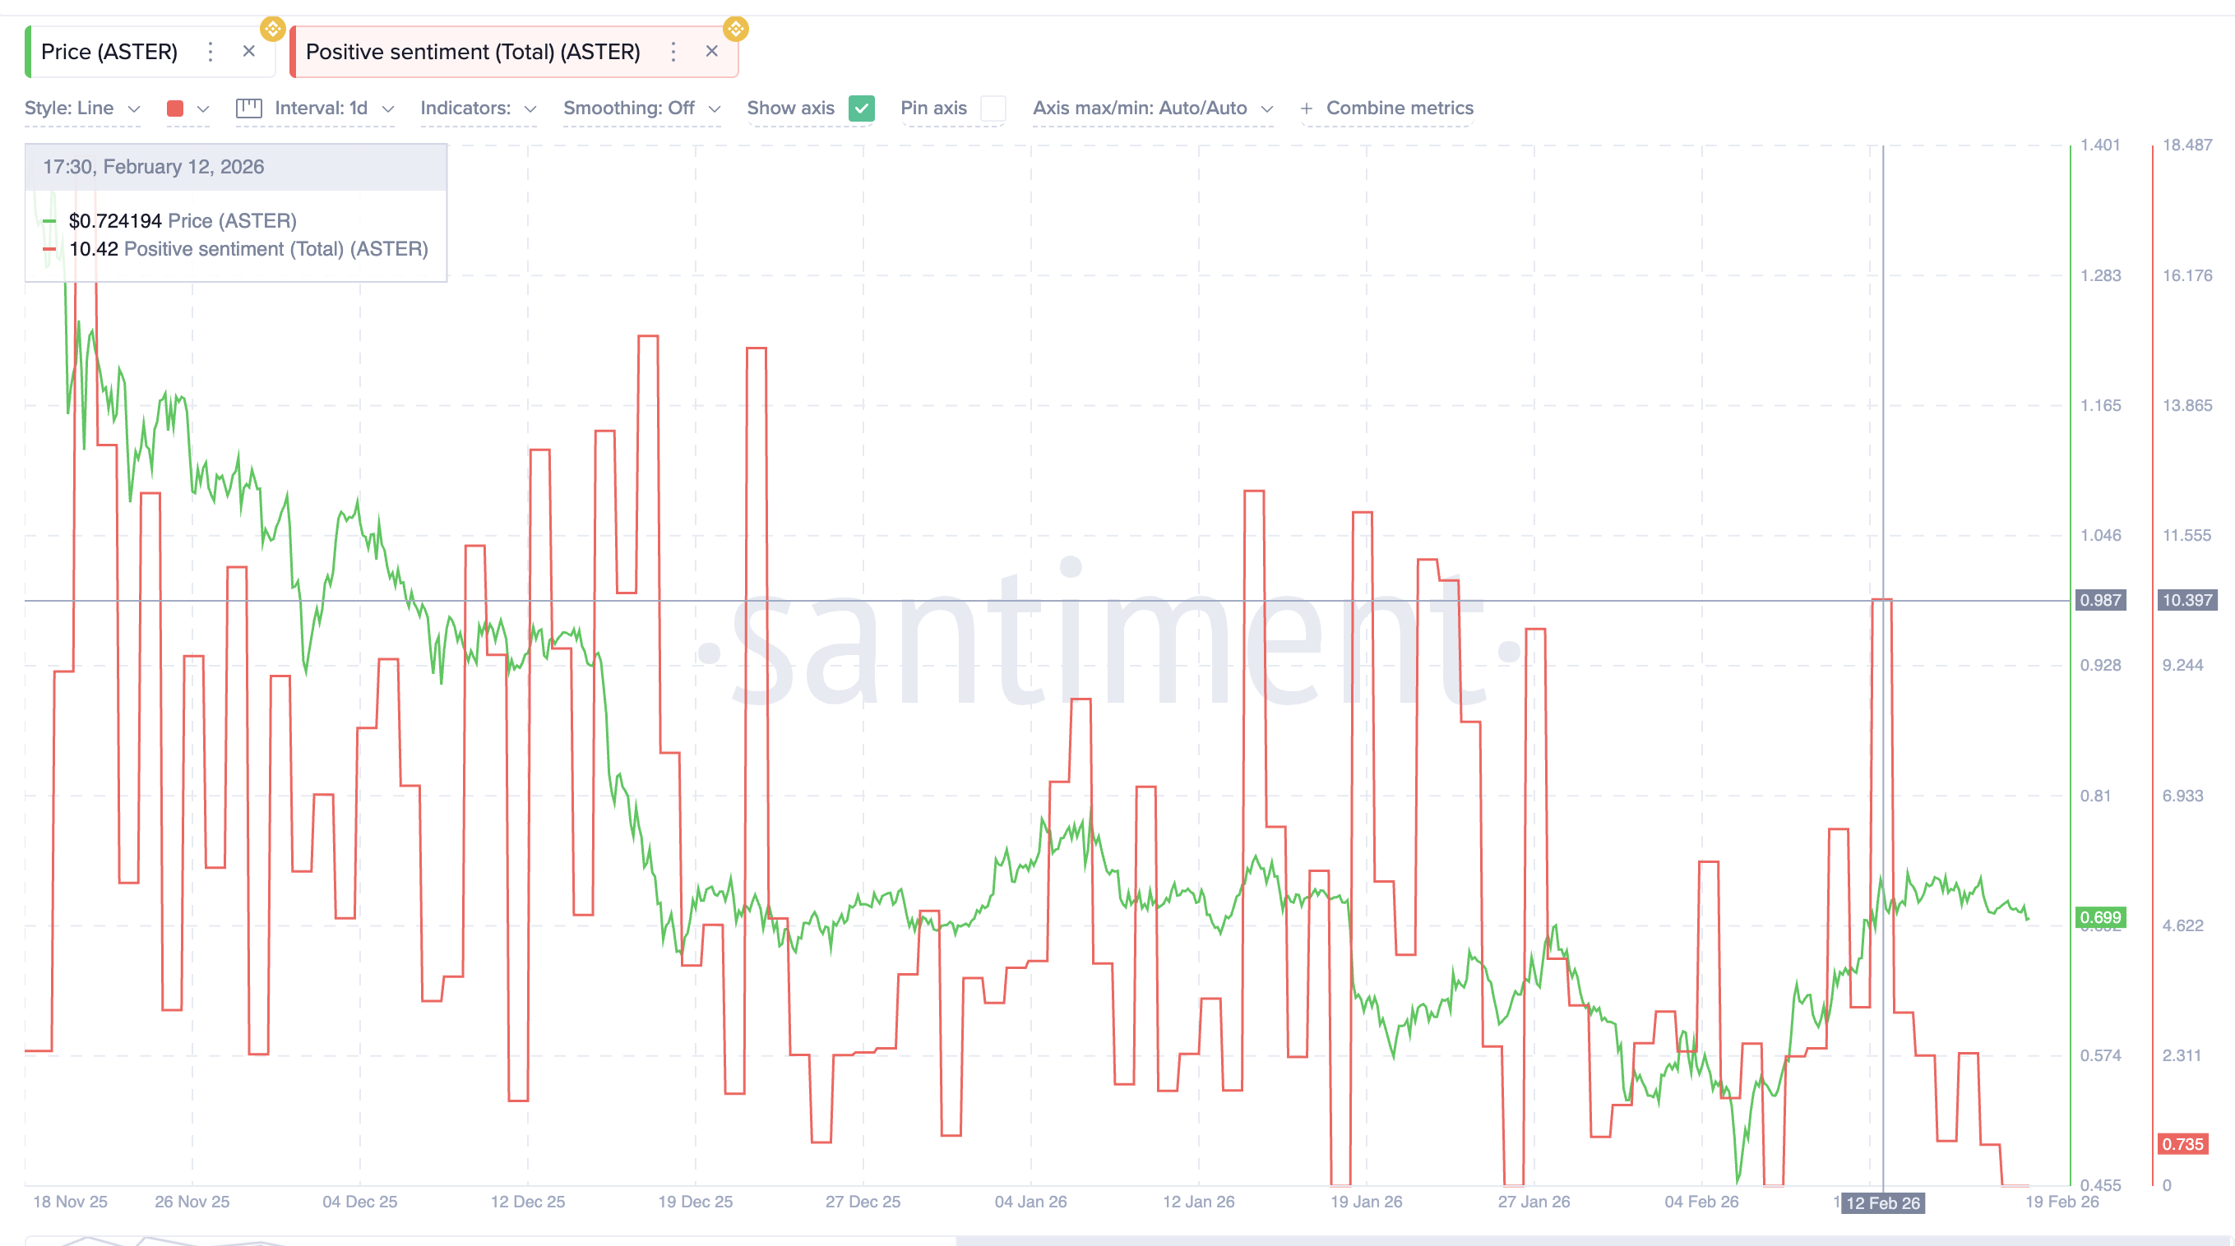The height and width of the screenshot is (1246, 2235).
Task: Remove the Price (ASTER) metric with X
Action: point(249,52)
